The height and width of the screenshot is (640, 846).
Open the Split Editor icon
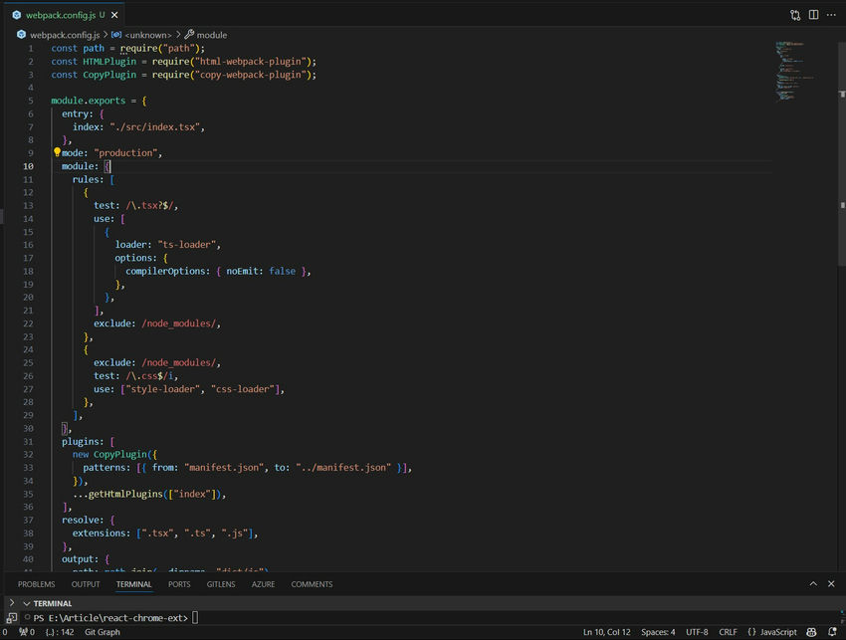(813, 15)
